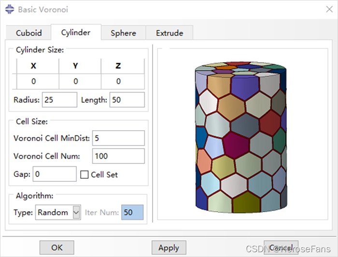338x257 pixels.
Task: Click the Apply button
Action: (x=169, y=248)
